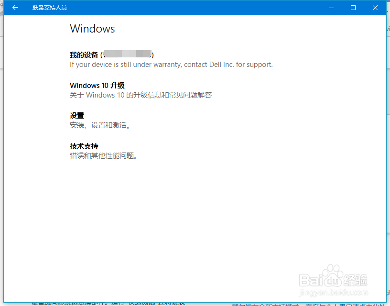Open the 我的设备 support option

click(x=112, y=55)
